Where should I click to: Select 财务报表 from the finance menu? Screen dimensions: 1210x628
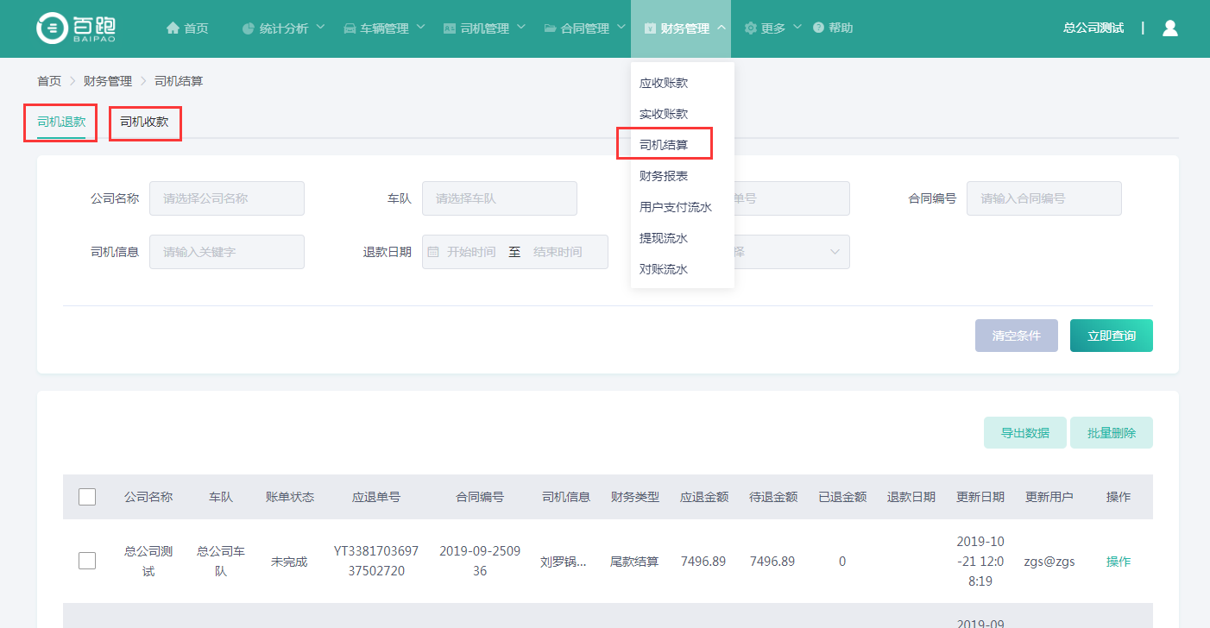[x=664, y=176]
